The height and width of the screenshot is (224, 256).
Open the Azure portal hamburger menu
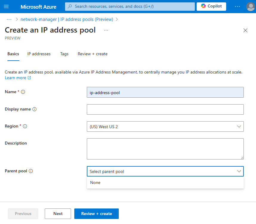tap(6, 7)
